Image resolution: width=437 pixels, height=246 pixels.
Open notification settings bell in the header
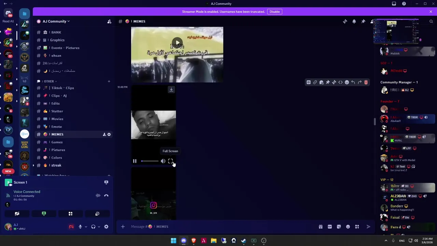click(354, 21)
